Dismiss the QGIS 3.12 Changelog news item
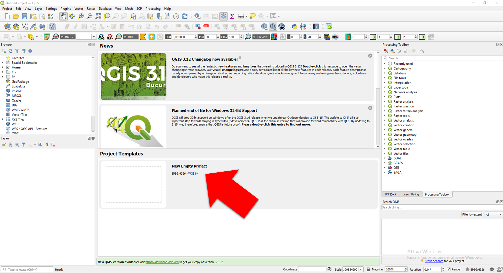This screenshot has height=273, width=503. pos(370,56)
